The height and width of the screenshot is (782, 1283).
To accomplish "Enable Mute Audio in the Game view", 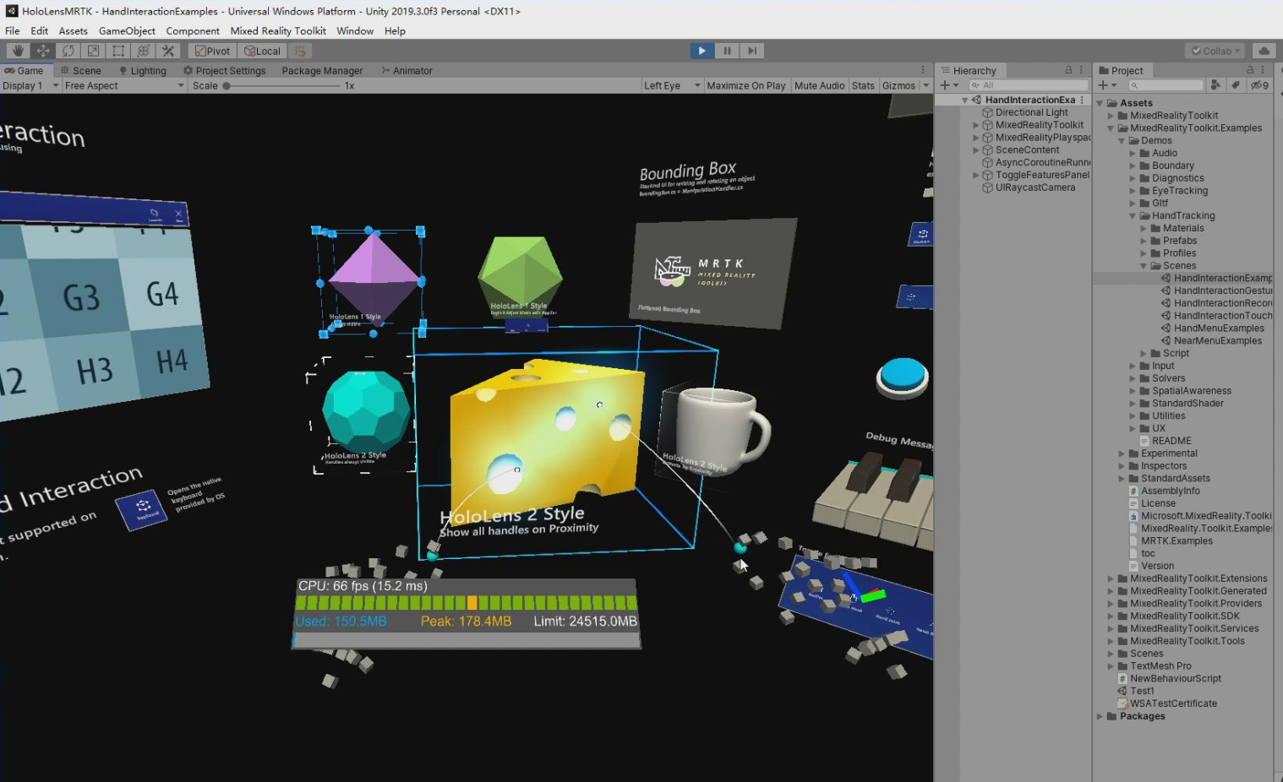I will coord(818,84).
